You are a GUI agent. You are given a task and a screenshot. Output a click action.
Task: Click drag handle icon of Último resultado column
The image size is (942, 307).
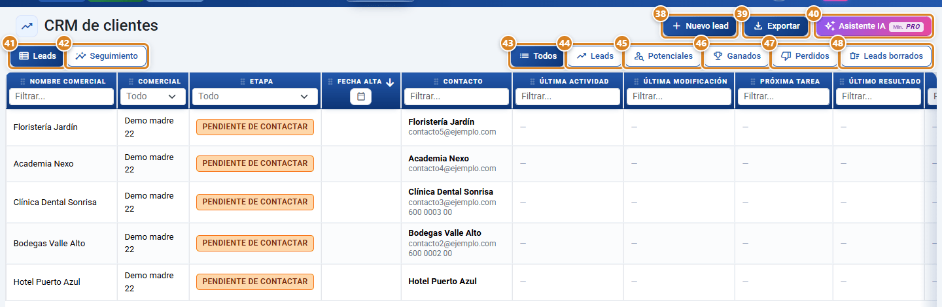[841, 82]
